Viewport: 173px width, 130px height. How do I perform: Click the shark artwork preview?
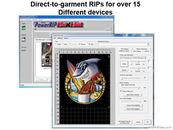click(x=85, y=81)
